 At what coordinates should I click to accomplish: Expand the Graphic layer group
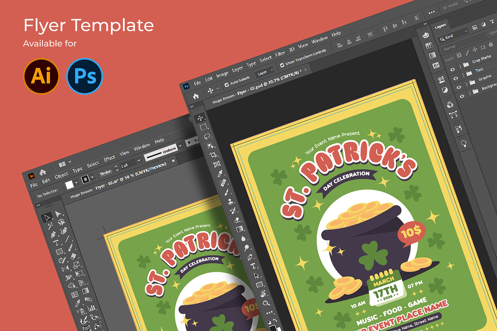pyautogui.click(x=467, y=84)
